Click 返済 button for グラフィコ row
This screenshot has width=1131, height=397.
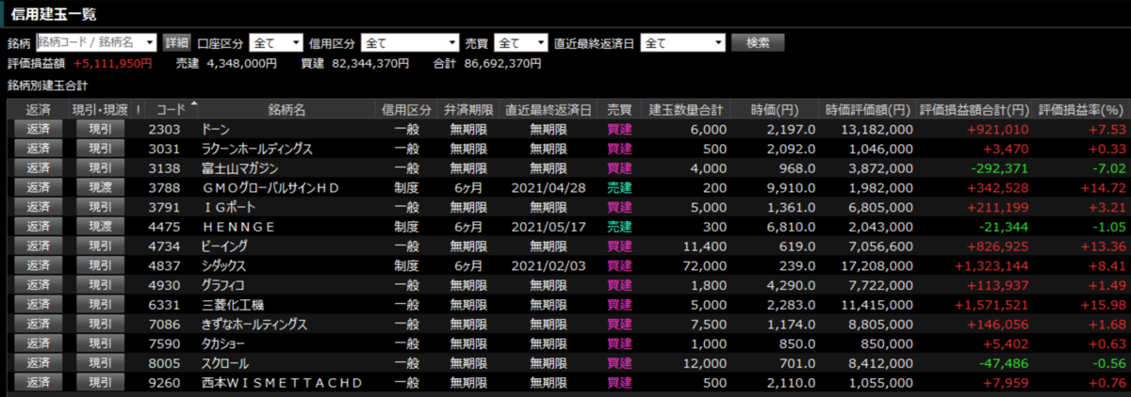point(39,285)
